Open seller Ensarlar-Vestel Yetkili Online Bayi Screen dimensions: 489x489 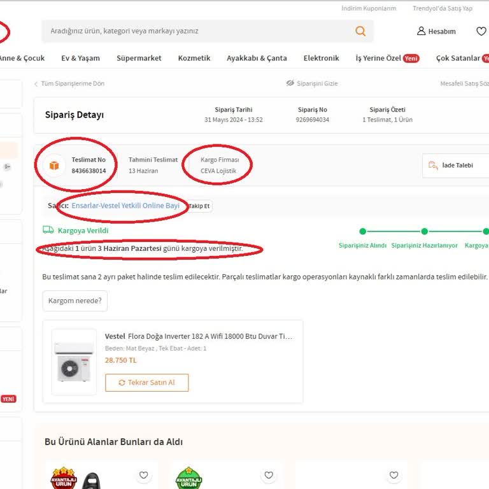125,206
